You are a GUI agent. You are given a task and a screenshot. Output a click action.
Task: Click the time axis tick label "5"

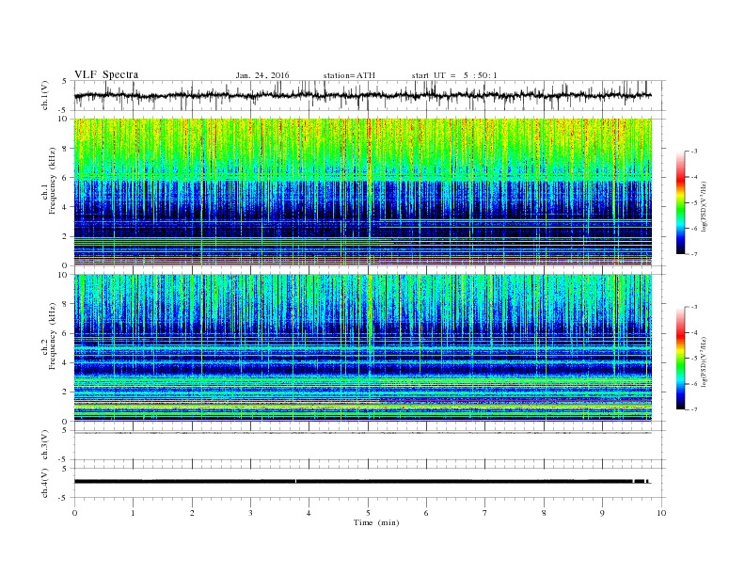pos(368,513)
